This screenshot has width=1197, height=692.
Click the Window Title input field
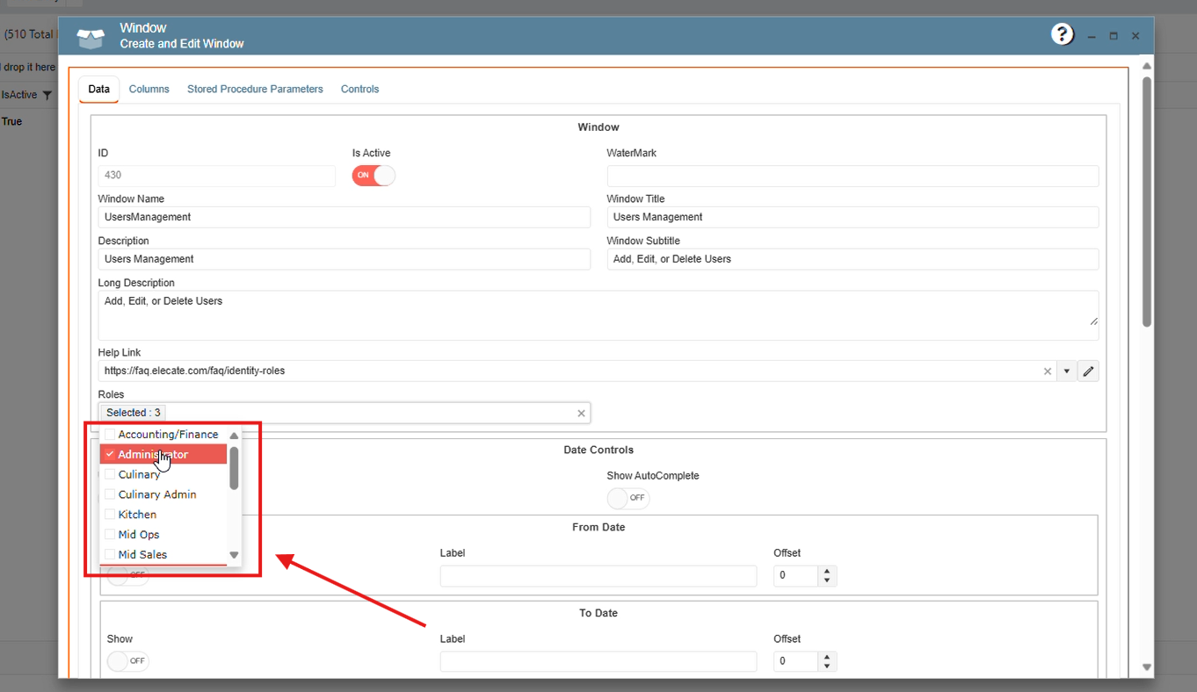tap(852, 217)
